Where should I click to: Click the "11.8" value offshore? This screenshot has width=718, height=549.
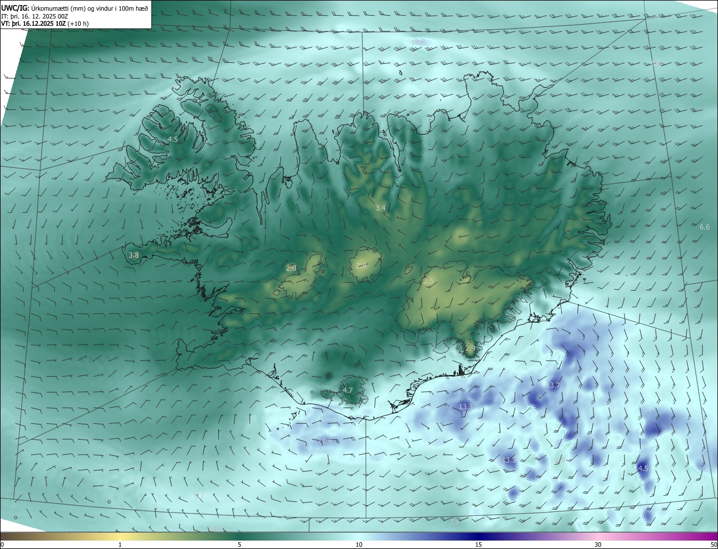tap(326, 441)
